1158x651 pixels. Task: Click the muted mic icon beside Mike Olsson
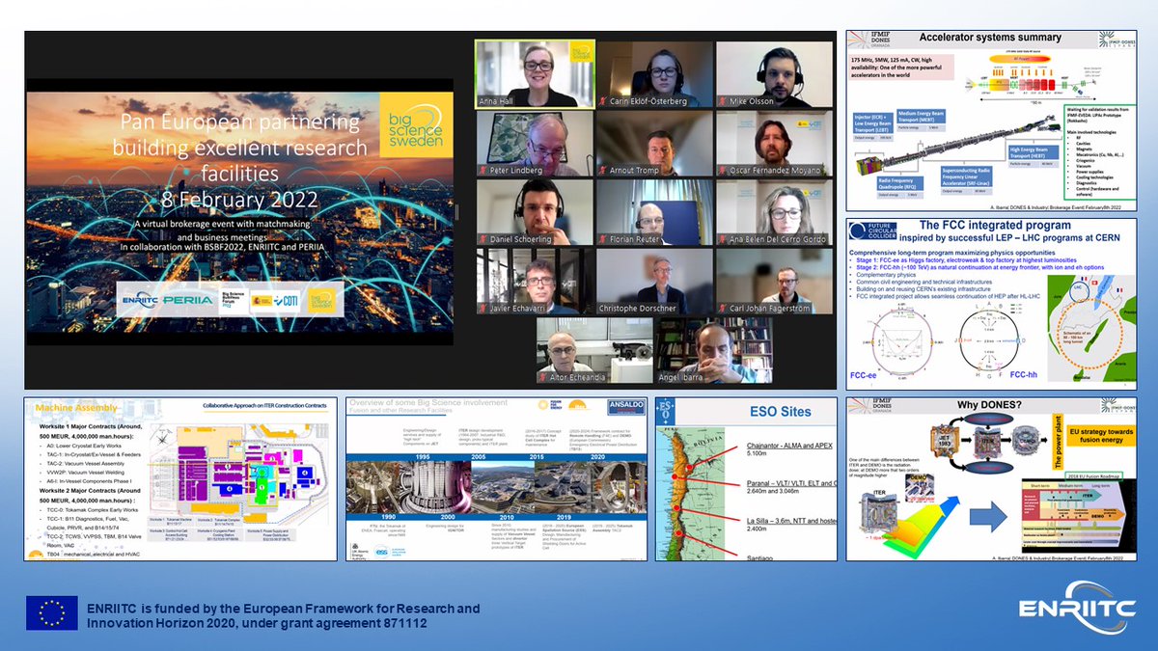(x=724, y=100)
